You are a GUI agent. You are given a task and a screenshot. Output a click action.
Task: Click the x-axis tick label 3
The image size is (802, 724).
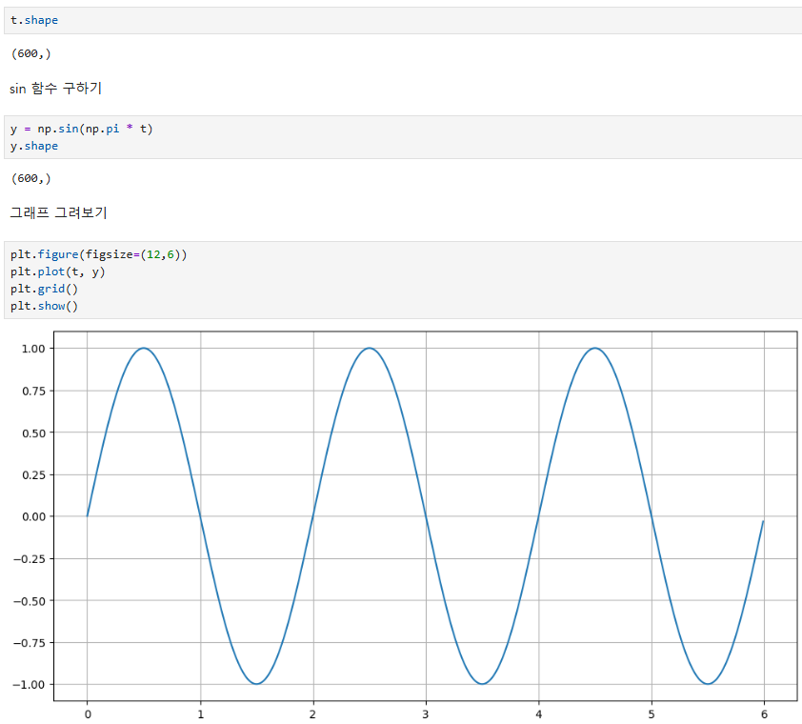tap(426, 714)
